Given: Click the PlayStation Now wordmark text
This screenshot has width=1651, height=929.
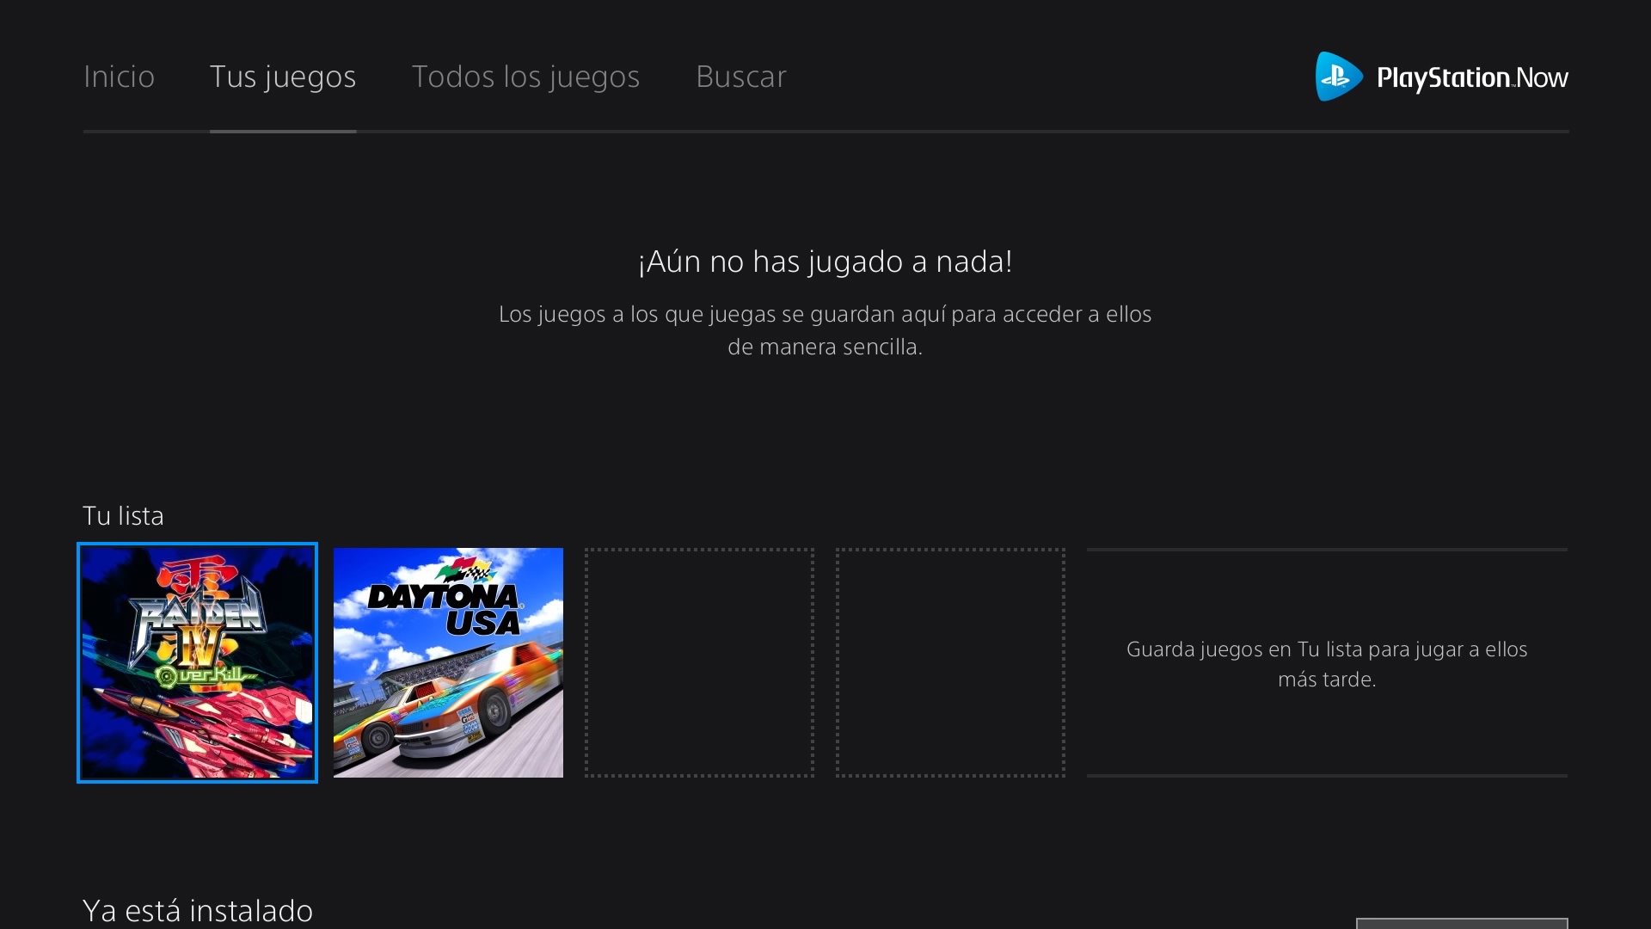Looking at the screenshot, I should coord(1472,78).
